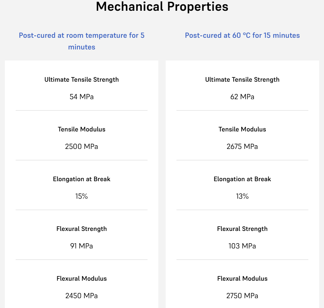
Task: Click the 2675 MPa tensile modulus value
Action: point(242,146)
